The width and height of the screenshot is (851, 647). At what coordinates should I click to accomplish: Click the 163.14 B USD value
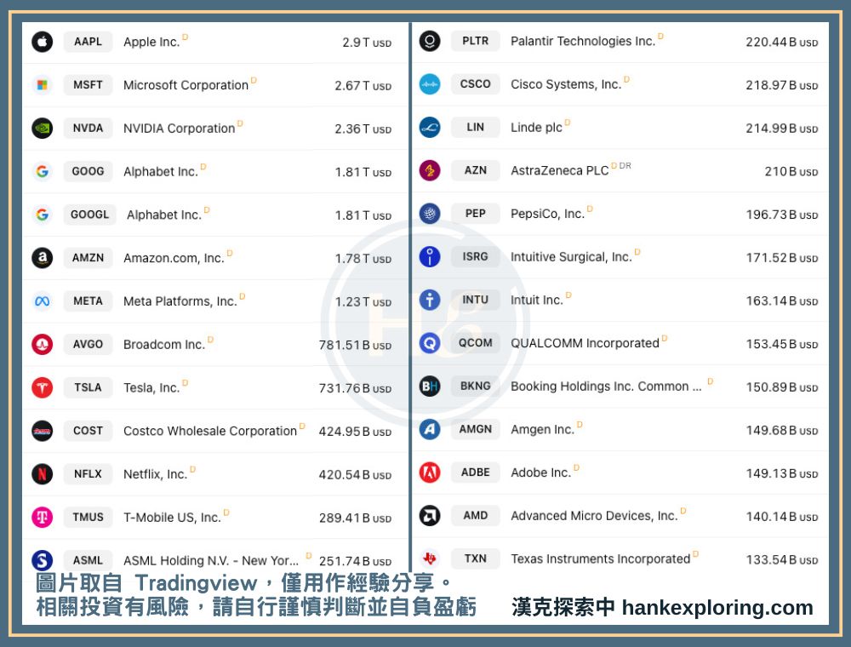(782, 301)
